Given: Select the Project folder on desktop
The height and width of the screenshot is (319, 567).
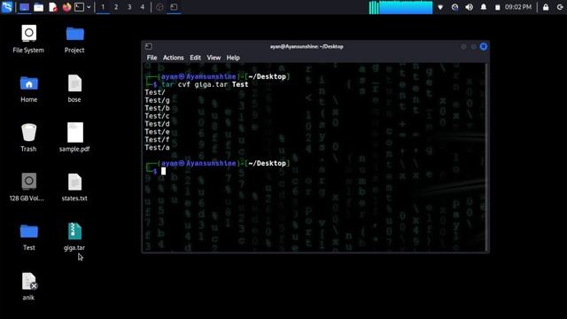Looking at the screenshot, I should point(74,39).
